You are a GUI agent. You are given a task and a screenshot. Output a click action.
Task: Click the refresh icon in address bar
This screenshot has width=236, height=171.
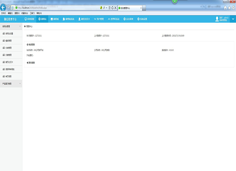point(113,7)
